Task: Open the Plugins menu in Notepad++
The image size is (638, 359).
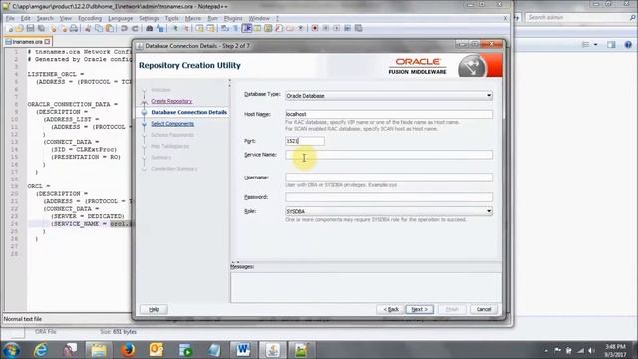Action: (233, 18)
